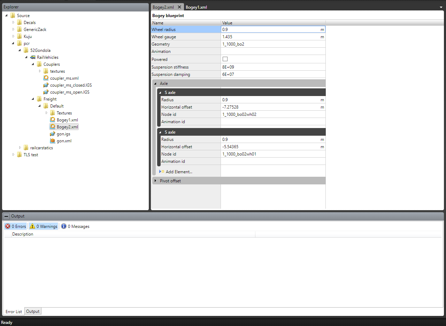This screenshot has width=446, height=326.
Task: Switch to the Output tab at bottom
Action: click(x=33, y=311)
